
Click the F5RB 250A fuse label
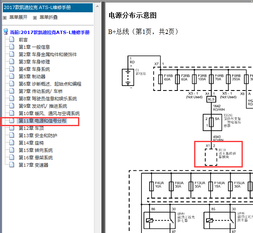coord(236,77)
